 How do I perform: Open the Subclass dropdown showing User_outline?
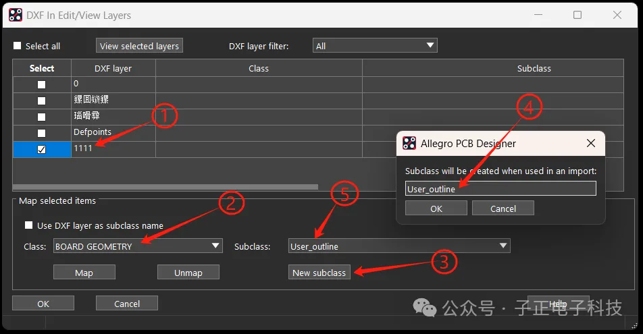click(399, 246)
